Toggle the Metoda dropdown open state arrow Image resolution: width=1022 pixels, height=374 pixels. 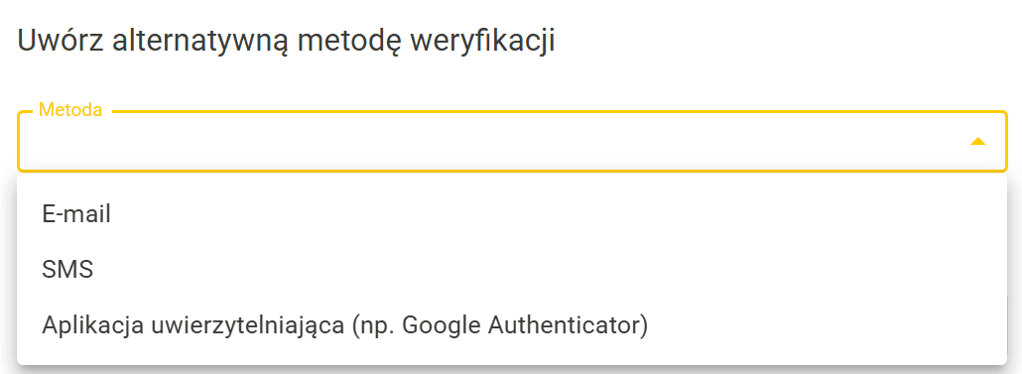[977, 142]
